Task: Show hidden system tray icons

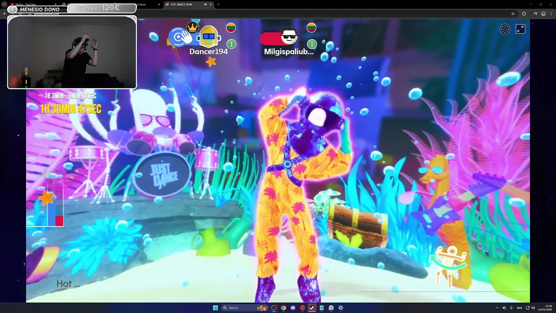Action: click(497, 308)
